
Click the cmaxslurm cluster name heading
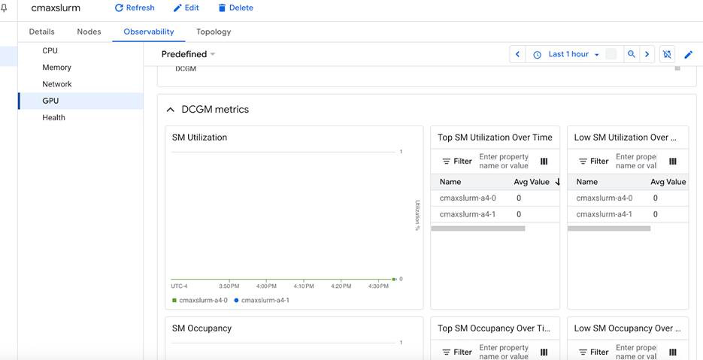[56, 8]
